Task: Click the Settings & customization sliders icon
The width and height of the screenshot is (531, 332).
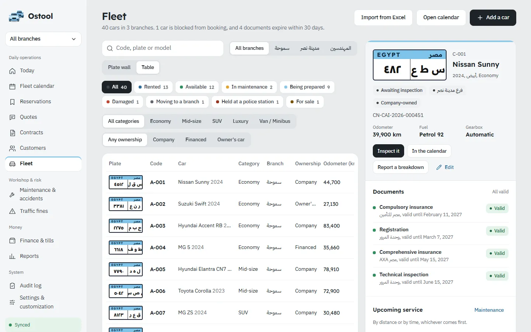Action: click(x=12, y=302)
